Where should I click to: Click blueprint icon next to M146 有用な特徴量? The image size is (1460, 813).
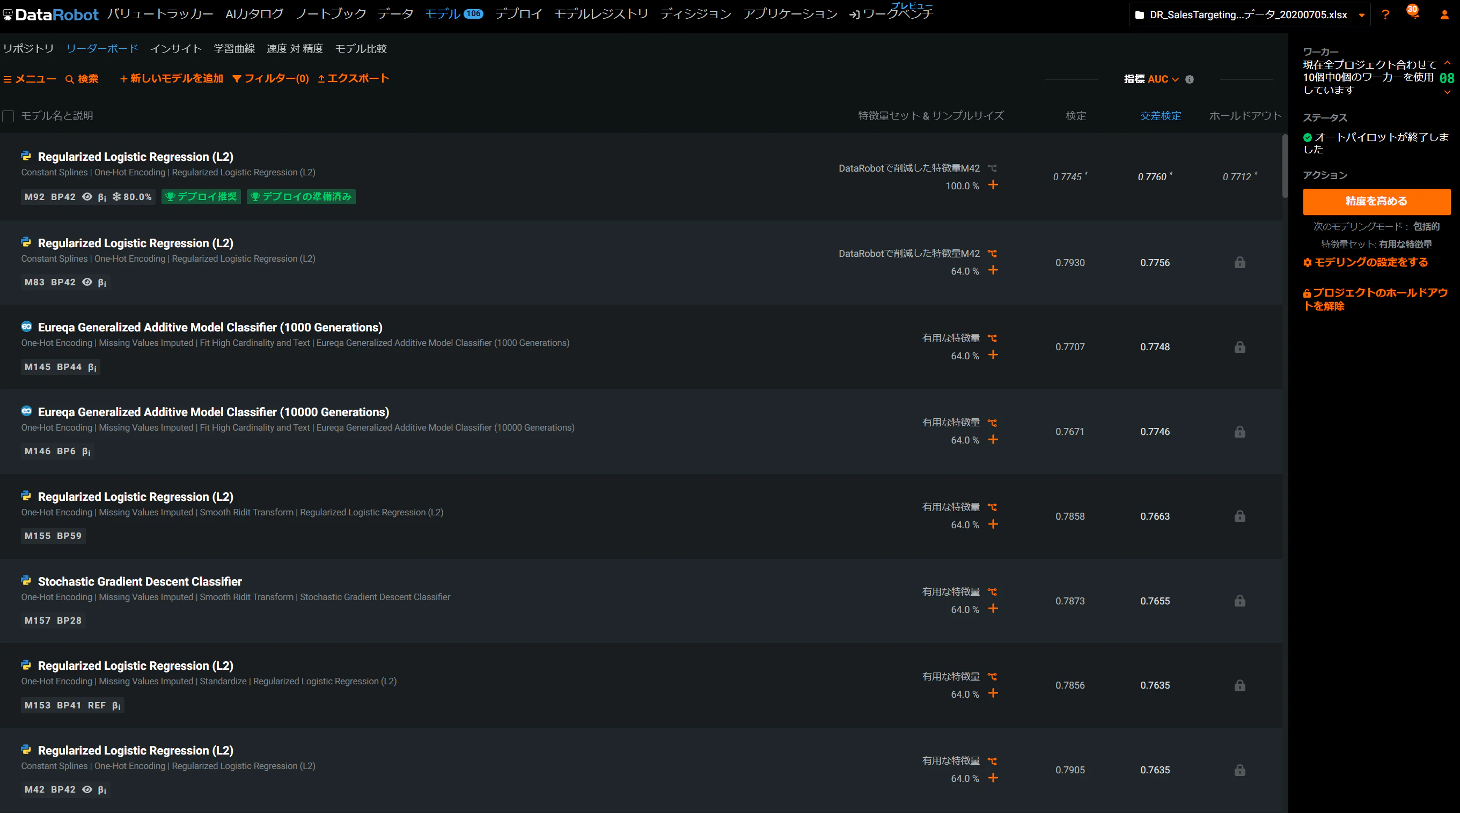point(992,423)
